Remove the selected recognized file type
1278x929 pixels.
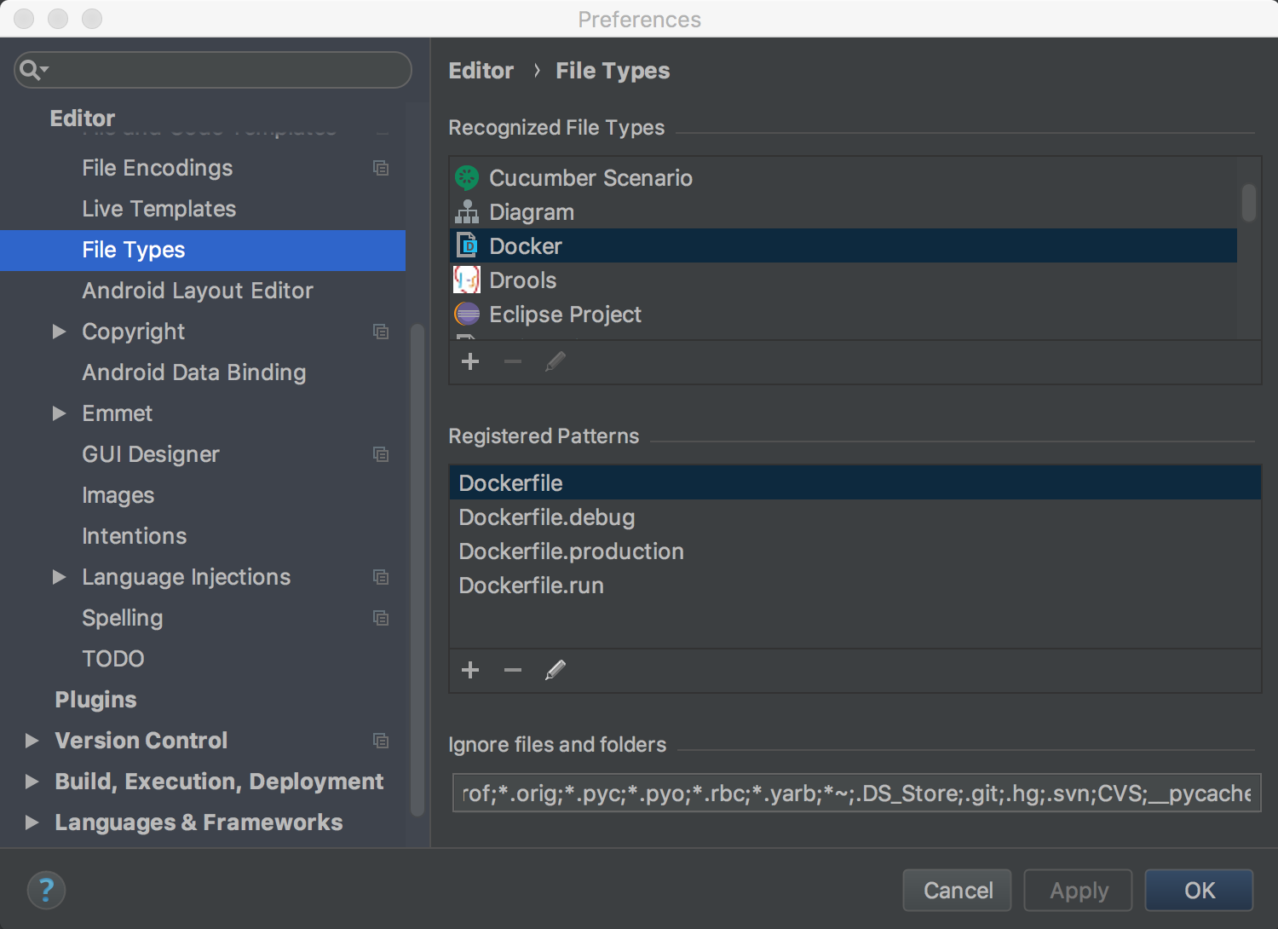513,361
